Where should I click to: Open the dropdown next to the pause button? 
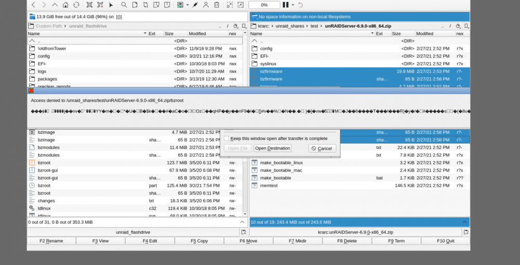pyautogui.click(x=293, y=5)
